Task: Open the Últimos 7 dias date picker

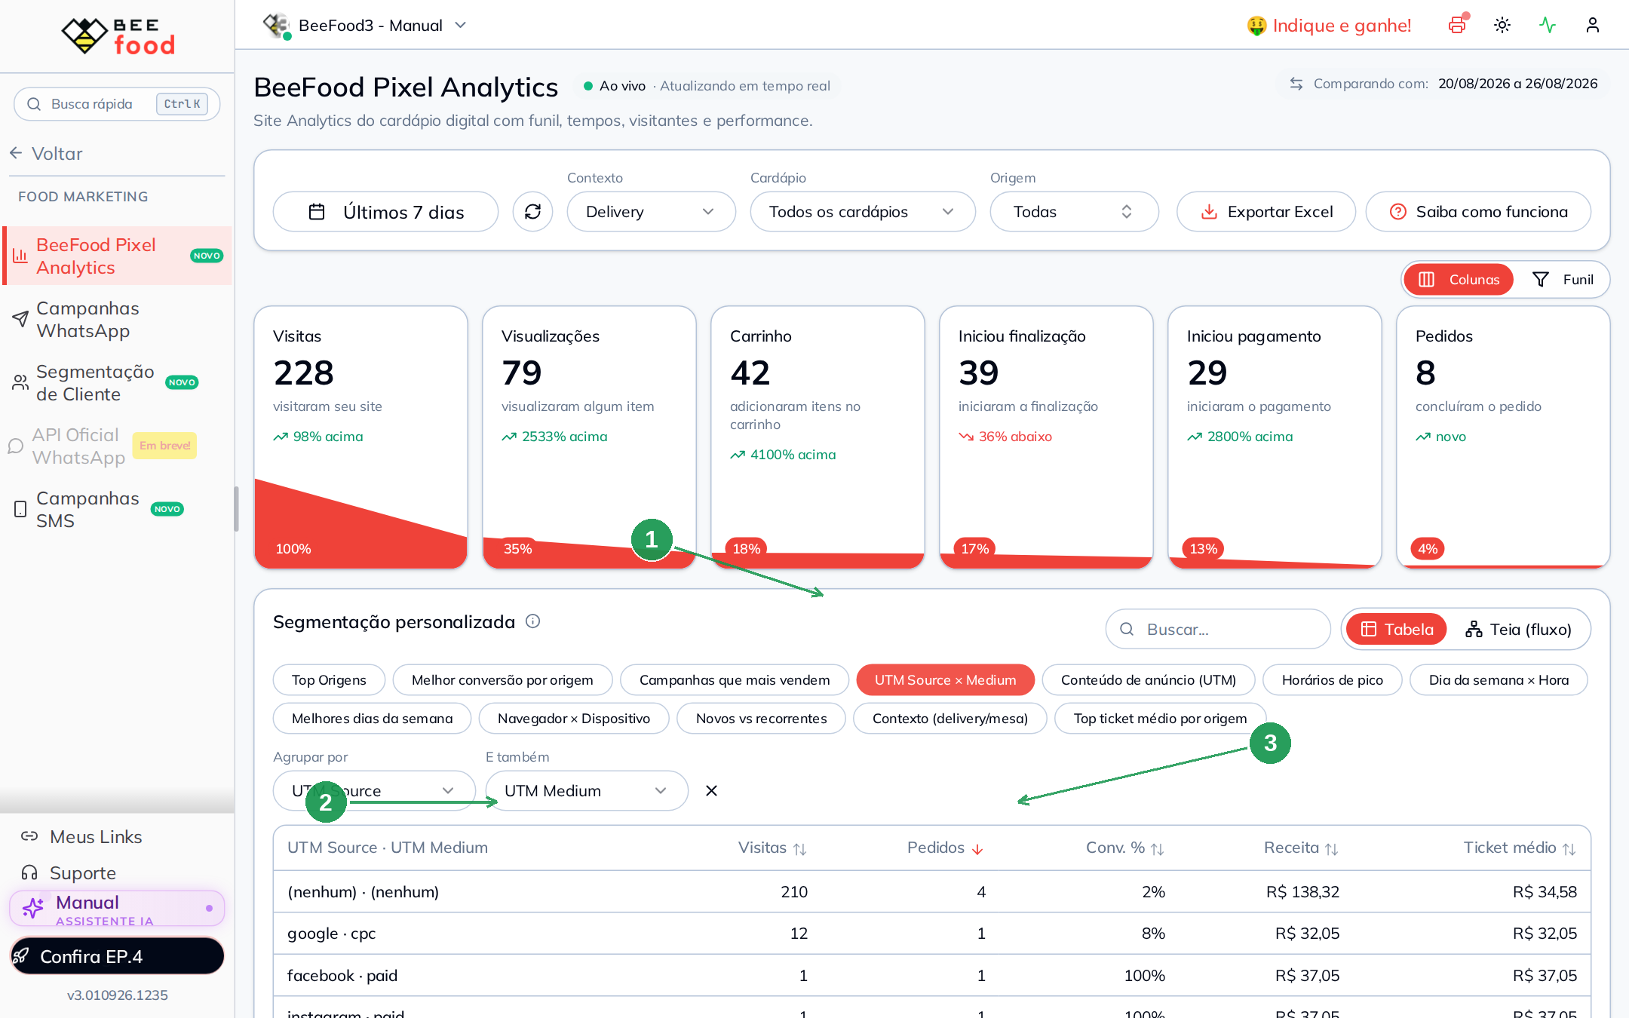Action: [x=385, y=212]
